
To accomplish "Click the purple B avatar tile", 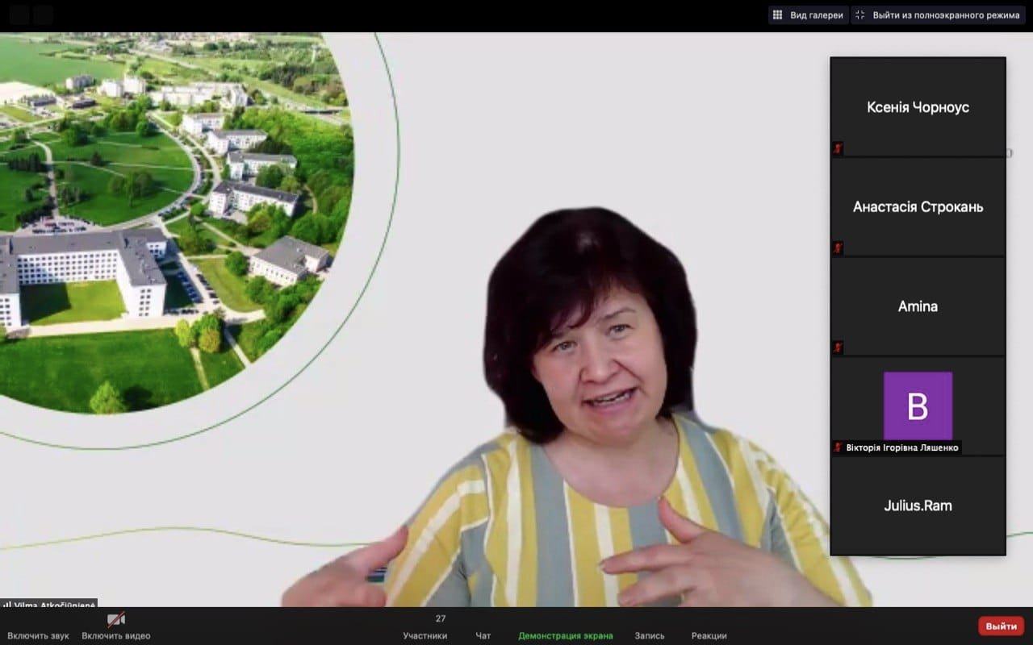I will tap(918, 406).
